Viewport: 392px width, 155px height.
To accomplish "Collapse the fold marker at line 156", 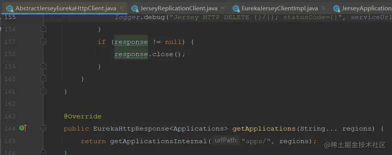I will 43,29.
